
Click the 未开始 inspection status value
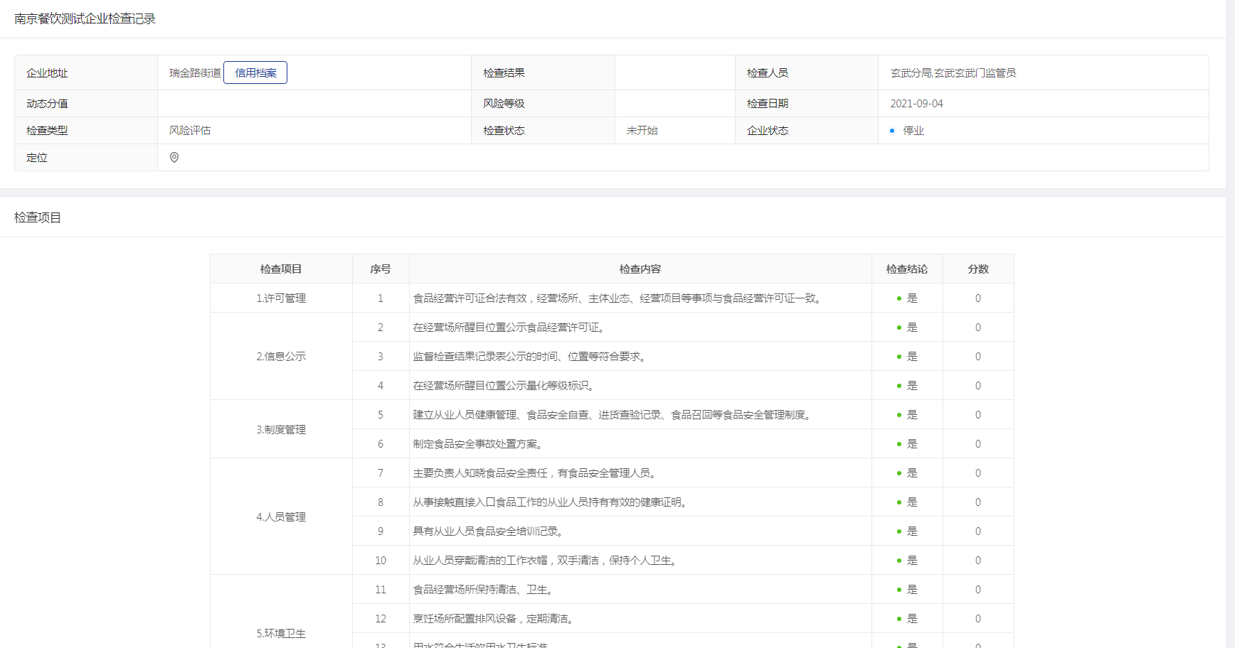(642, 131)
